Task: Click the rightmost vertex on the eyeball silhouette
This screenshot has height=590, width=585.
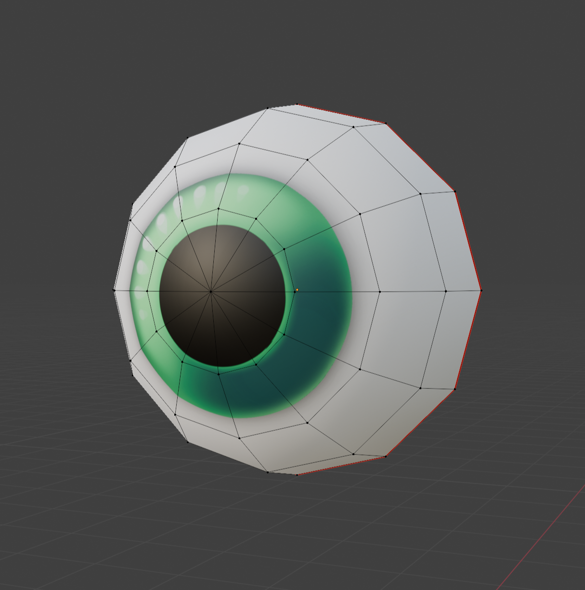Action: pyautogui.click(x=481, y=290)
